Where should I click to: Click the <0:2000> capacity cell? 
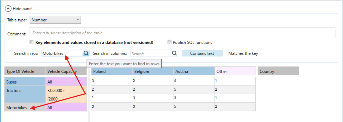click(66, 90)
